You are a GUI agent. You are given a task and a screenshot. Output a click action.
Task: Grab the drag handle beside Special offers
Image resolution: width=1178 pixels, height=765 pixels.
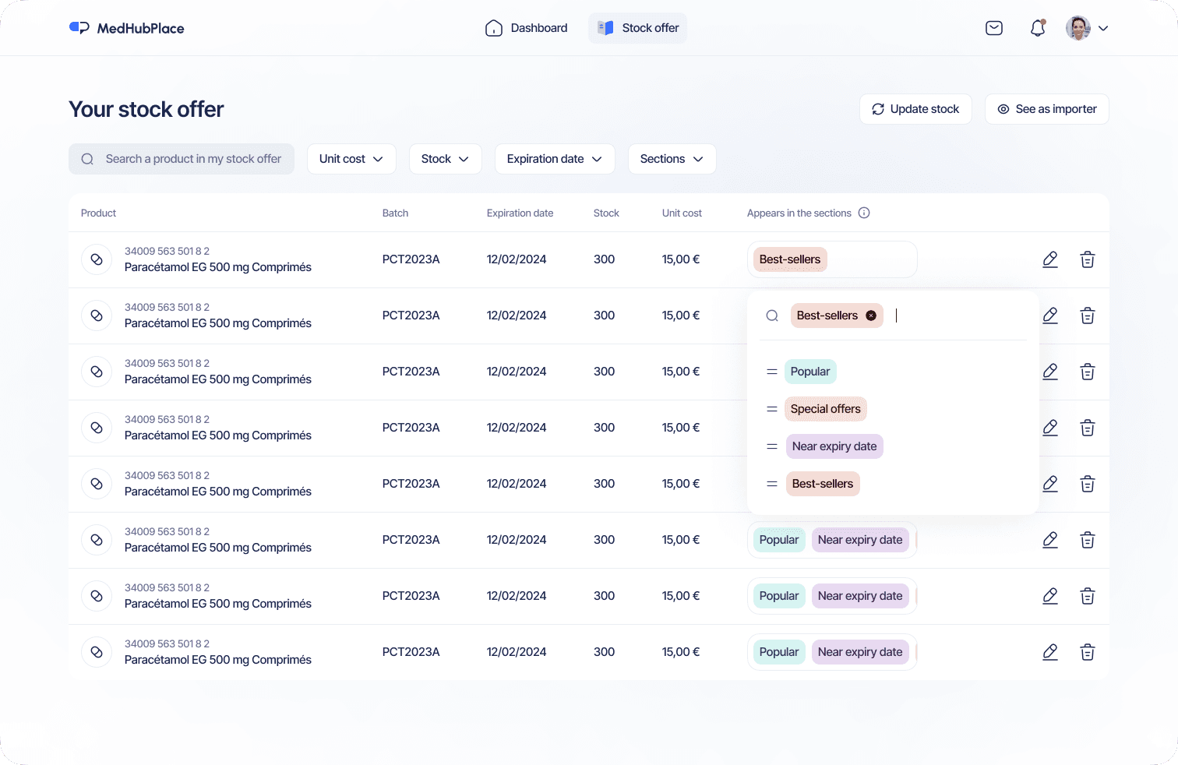click(x=772, y=409)
